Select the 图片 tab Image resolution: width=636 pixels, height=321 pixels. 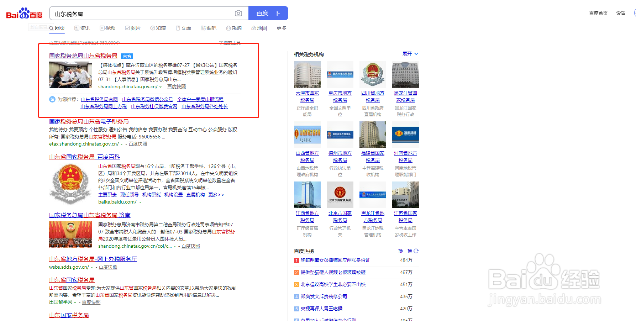pyautogui.click(x=133, y=28)
